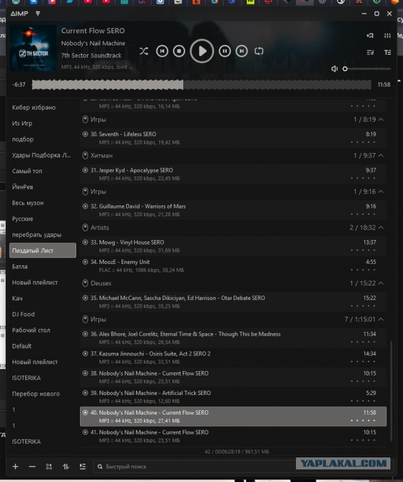Toggle marker for track 35 Otar Debate SERO
The image size is (403, 482).
click(86, 298)
